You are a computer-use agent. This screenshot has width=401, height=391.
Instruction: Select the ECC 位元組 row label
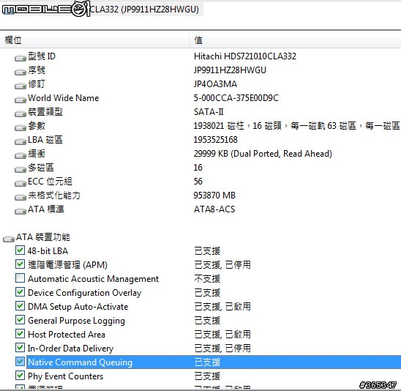(50, 182)
